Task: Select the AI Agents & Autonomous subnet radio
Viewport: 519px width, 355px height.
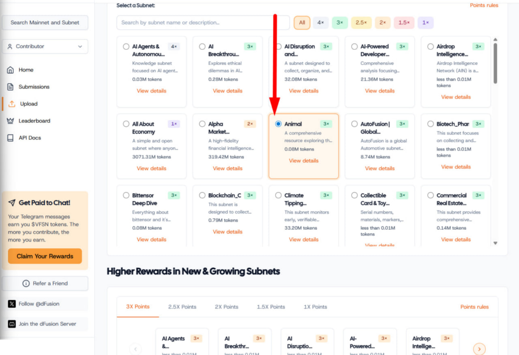Action: pyautogui.click(x=126, y=47)
